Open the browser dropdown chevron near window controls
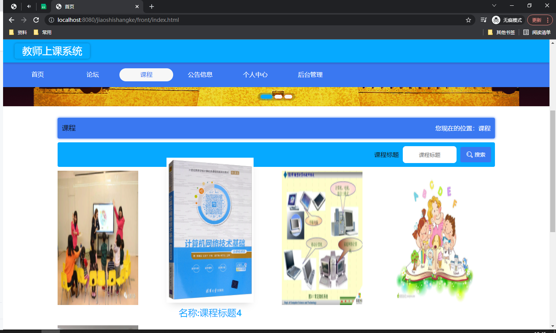This screenshot has width=556, height=333. coord(494,6)
